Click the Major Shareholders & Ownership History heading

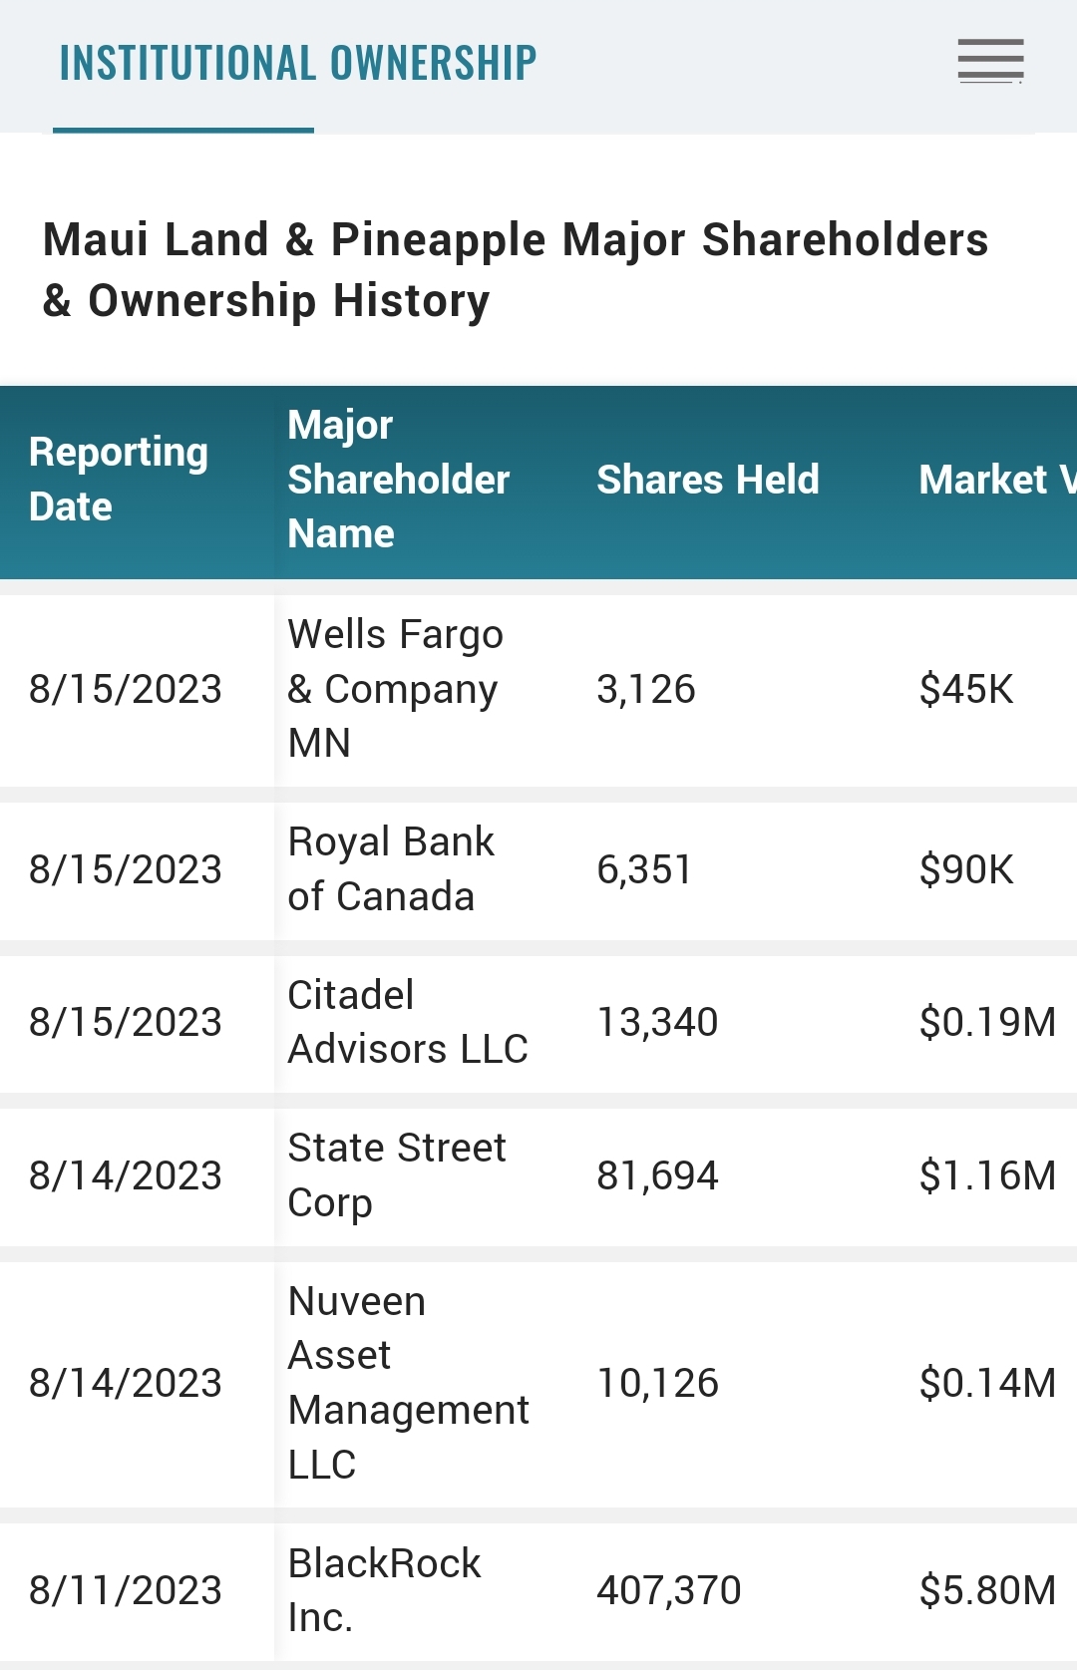516,270
